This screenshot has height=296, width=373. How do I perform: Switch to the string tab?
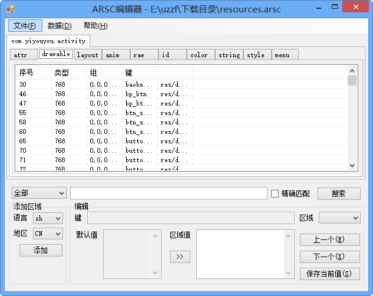(x=229, y=55)
